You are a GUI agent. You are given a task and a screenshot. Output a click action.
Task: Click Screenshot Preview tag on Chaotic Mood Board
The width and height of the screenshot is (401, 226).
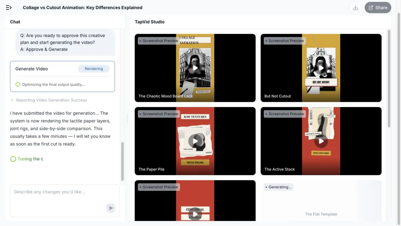pyautogui.click(x=159, y=41)
